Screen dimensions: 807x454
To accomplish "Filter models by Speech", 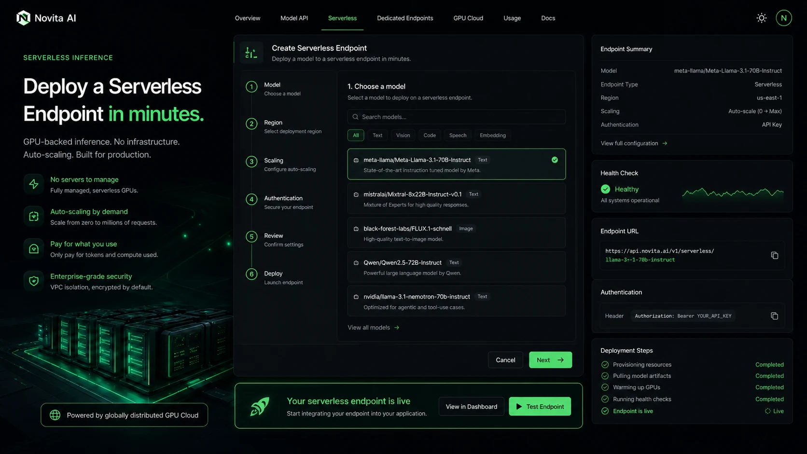I will [458, 136].
